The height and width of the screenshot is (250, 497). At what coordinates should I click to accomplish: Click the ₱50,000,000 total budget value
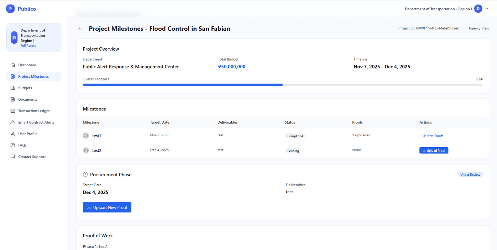tap(232, 67)
